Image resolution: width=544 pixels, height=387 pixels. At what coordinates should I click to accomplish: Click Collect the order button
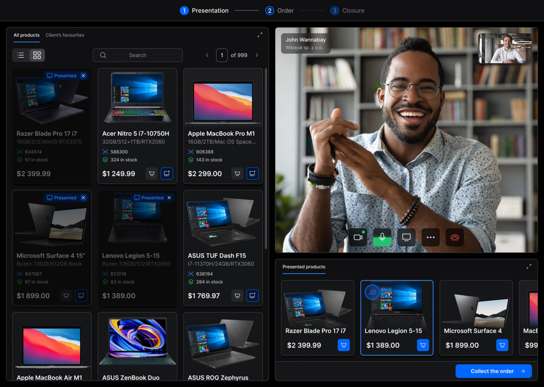pyautogui.click(x=494, y=371)
